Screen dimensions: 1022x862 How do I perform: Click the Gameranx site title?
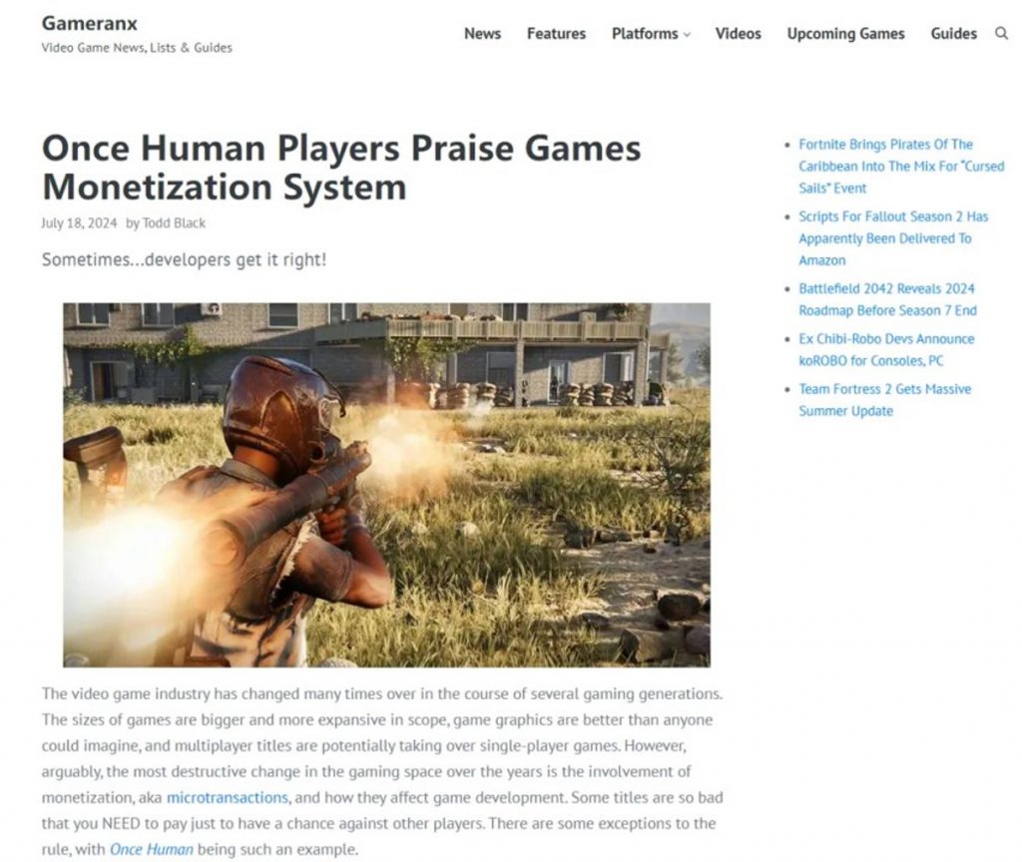(x=89, y=24)
